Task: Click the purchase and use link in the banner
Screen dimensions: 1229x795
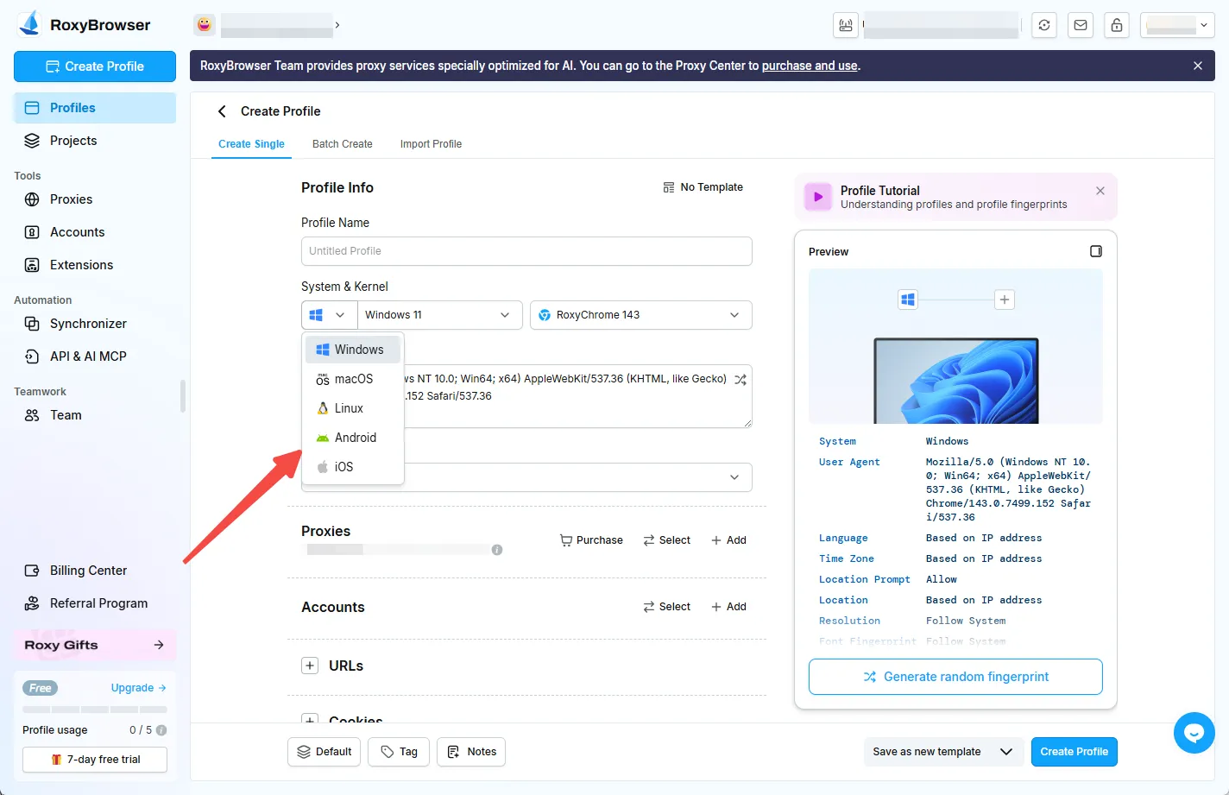Action: tap(809, 65)
